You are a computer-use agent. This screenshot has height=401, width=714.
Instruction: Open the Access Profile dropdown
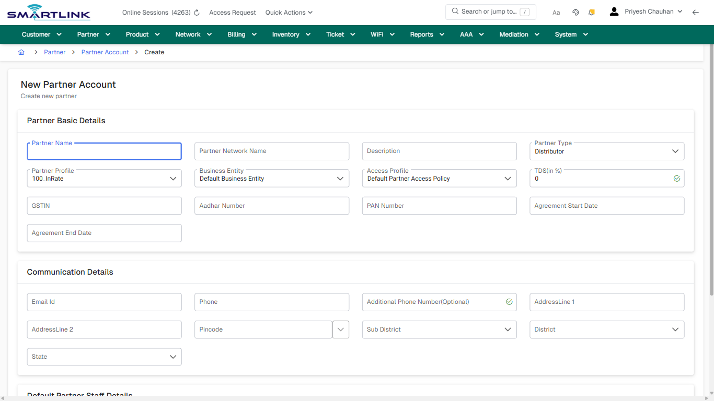point(508,178)
